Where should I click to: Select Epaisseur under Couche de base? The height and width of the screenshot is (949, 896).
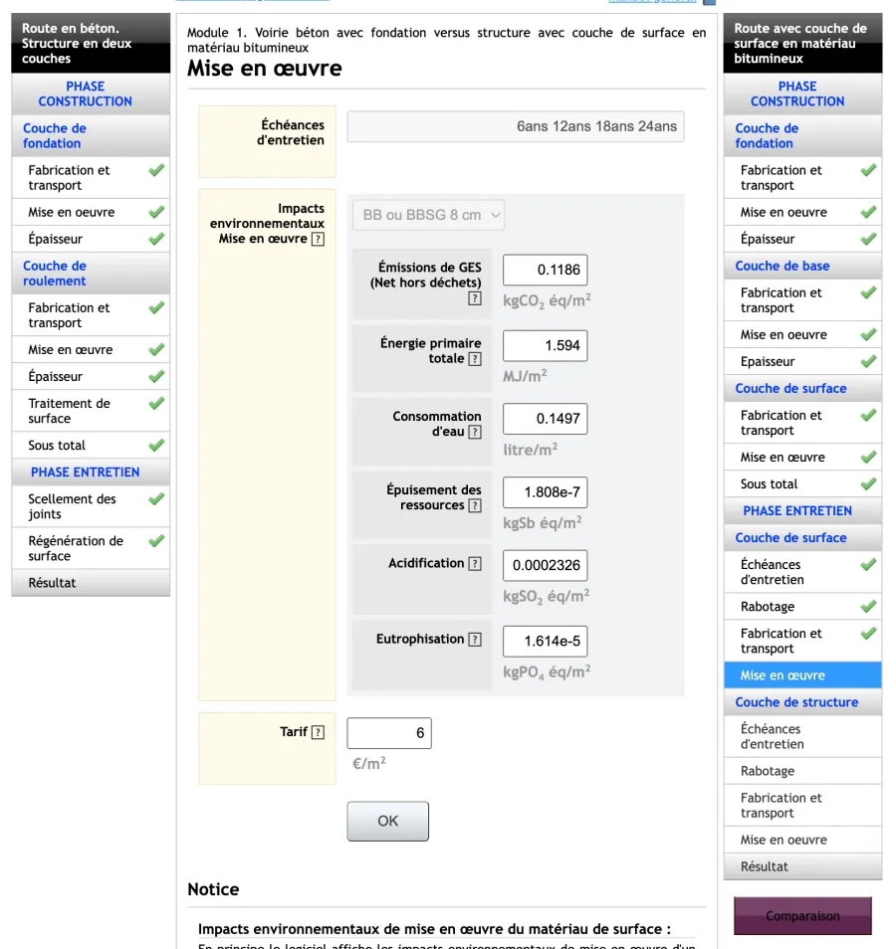[x=802, y=361]
